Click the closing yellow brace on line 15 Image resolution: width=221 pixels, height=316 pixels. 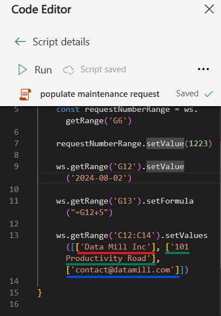tap(40, 293)
